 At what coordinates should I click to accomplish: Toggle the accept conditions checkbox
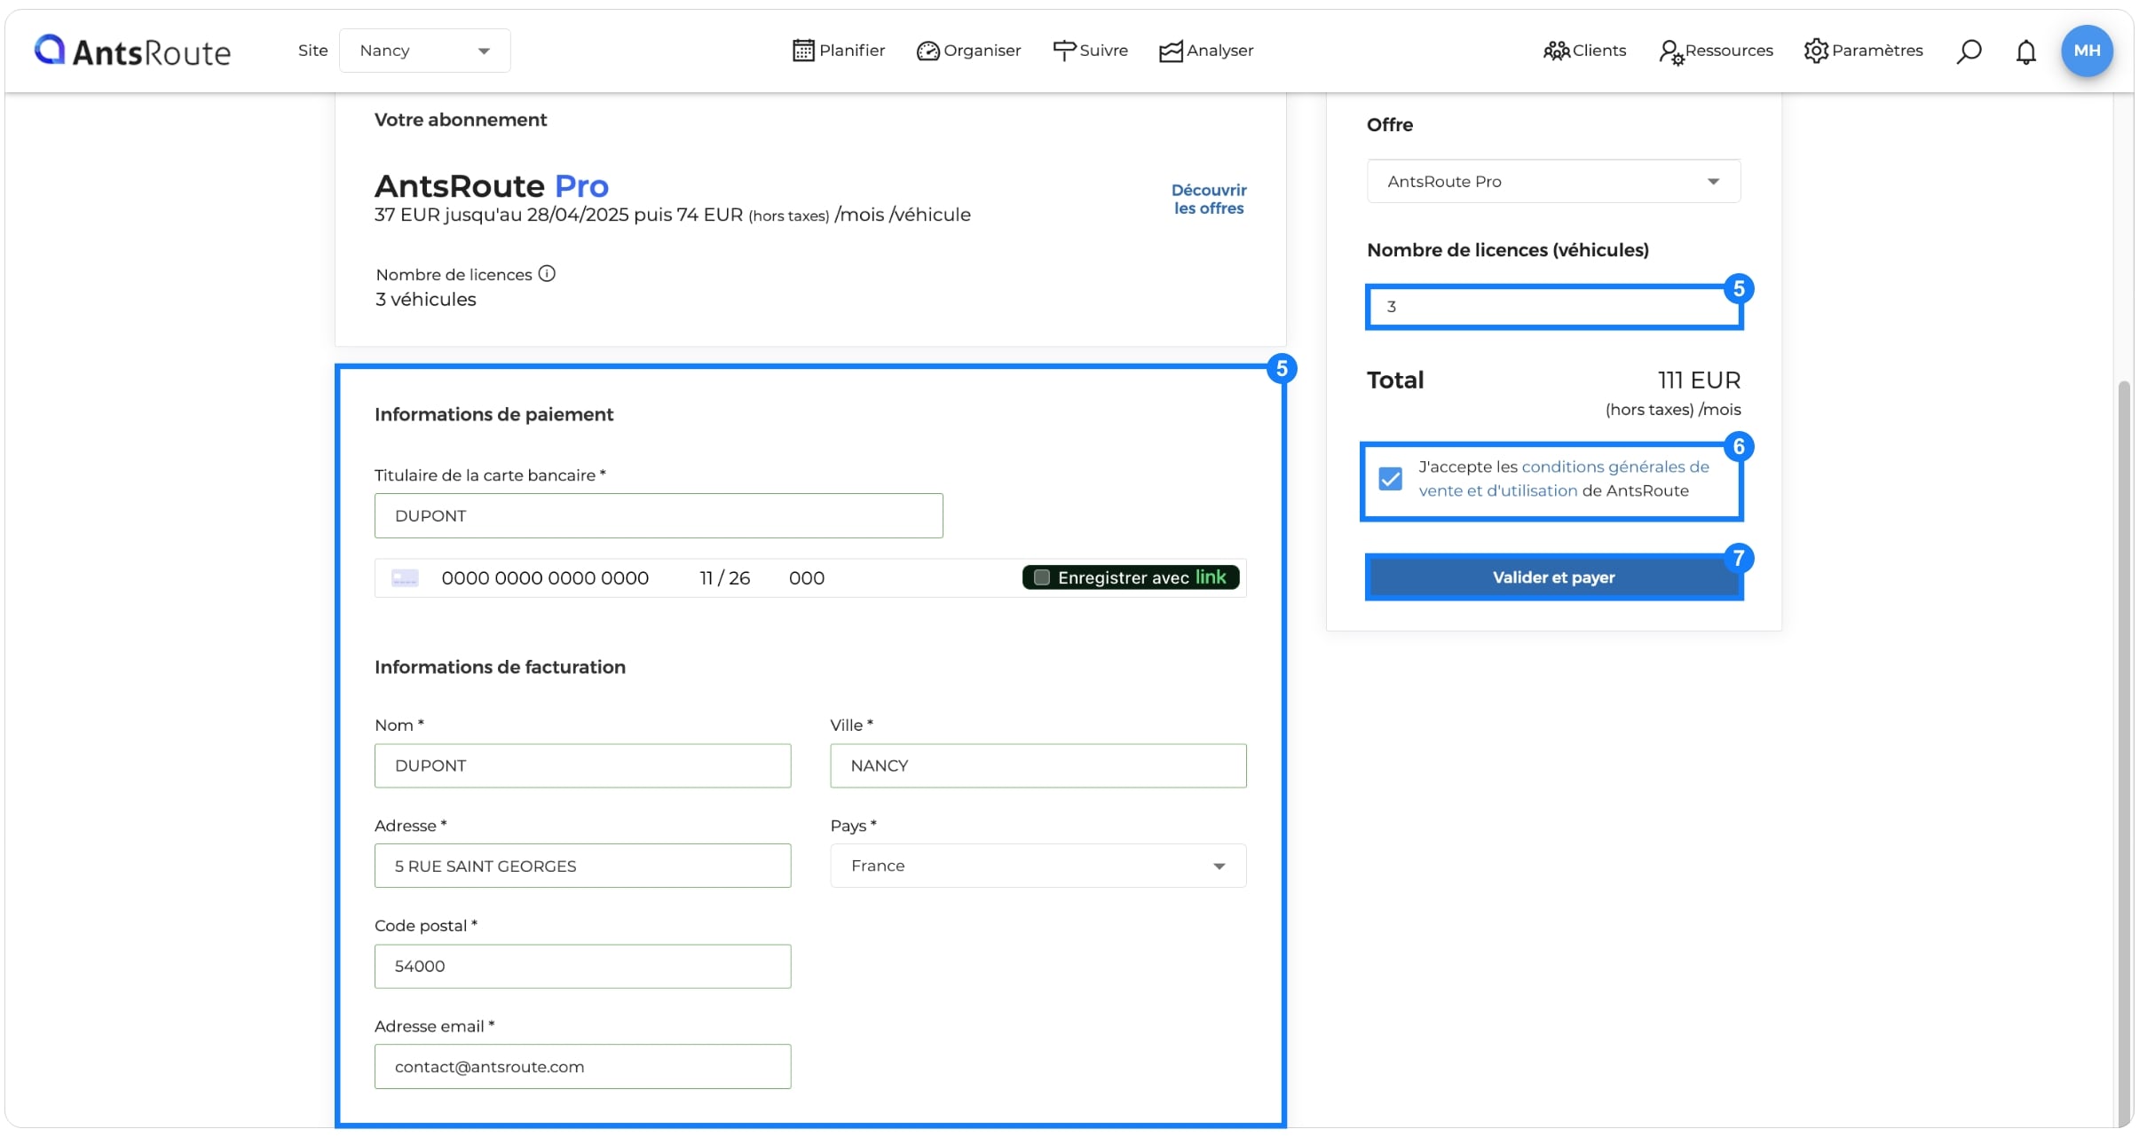[x=1391, y=479]
